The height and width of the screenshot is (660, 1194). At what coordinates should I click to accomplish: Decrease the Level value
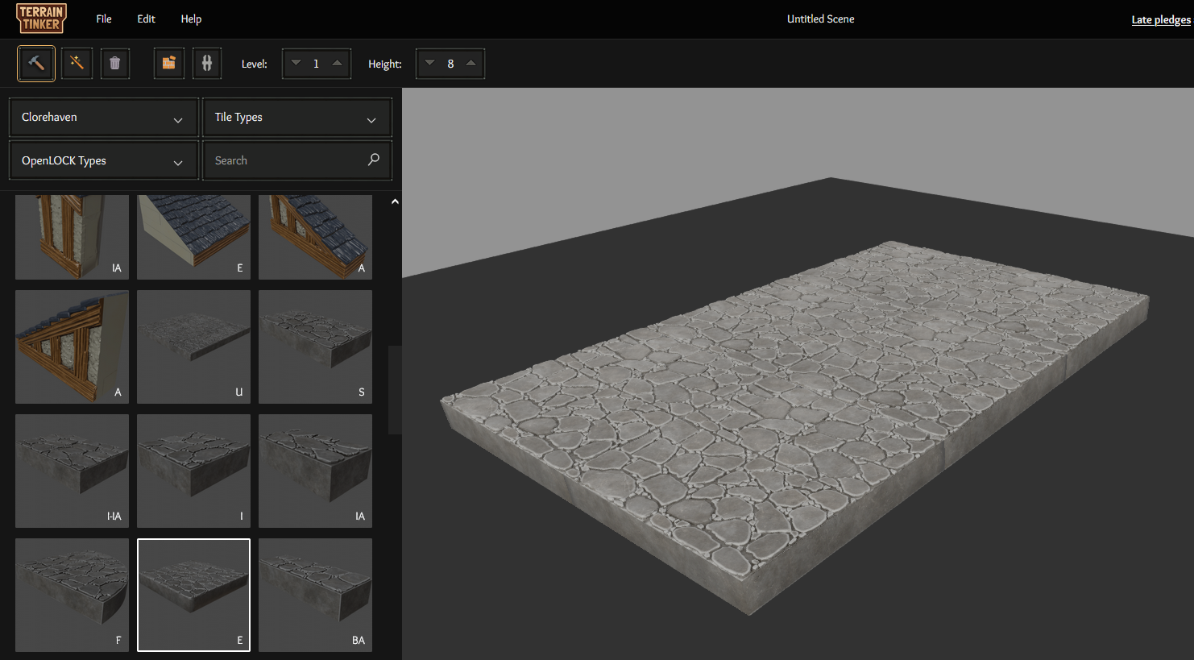pyautogui.click(x=296, y=63)
